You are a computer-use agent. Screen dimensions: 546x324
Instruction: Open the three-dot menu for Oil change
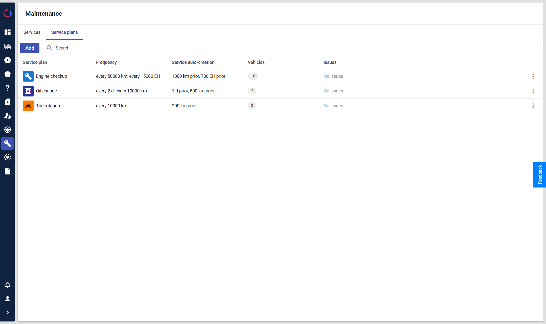(533, 91)
